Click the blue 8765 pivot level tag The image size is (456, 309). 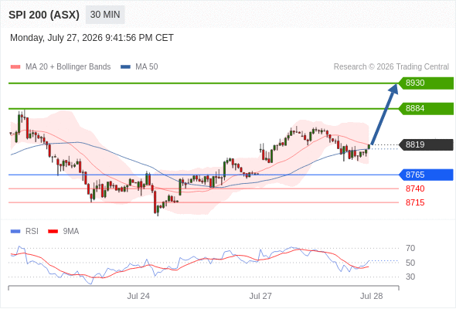(426, 175)
